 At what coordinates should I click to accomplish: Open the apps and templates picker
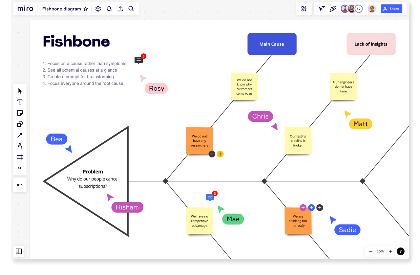coord(304,9)
